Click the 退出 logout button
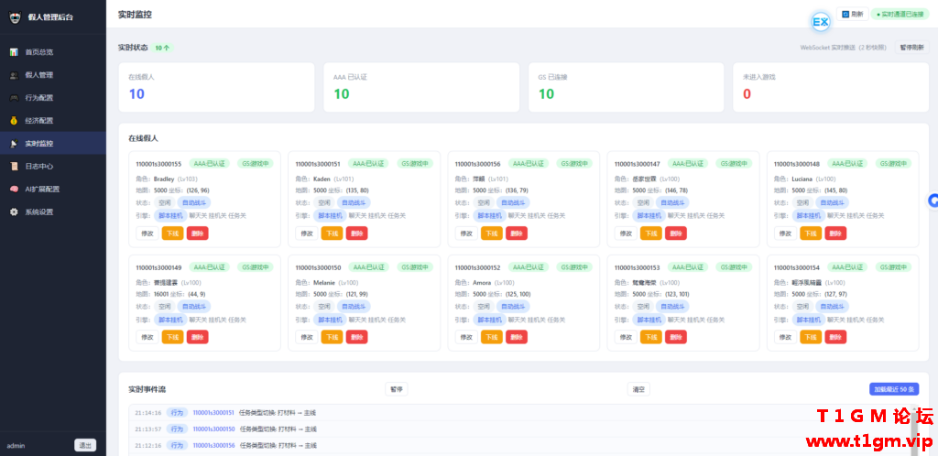This screenshot has height=456, width=938. click(x=85, y=445)
